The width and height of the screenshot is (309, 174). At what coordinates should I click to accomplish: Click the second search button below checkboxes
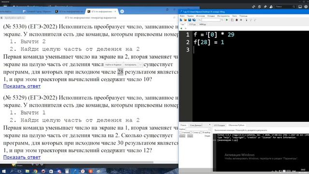pos(190,136)
